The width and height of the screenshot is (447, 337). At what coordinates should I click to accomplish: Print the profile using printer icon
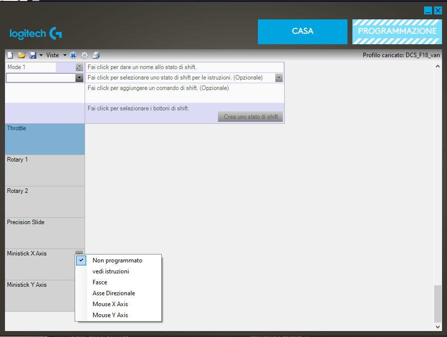click(96, 55)
